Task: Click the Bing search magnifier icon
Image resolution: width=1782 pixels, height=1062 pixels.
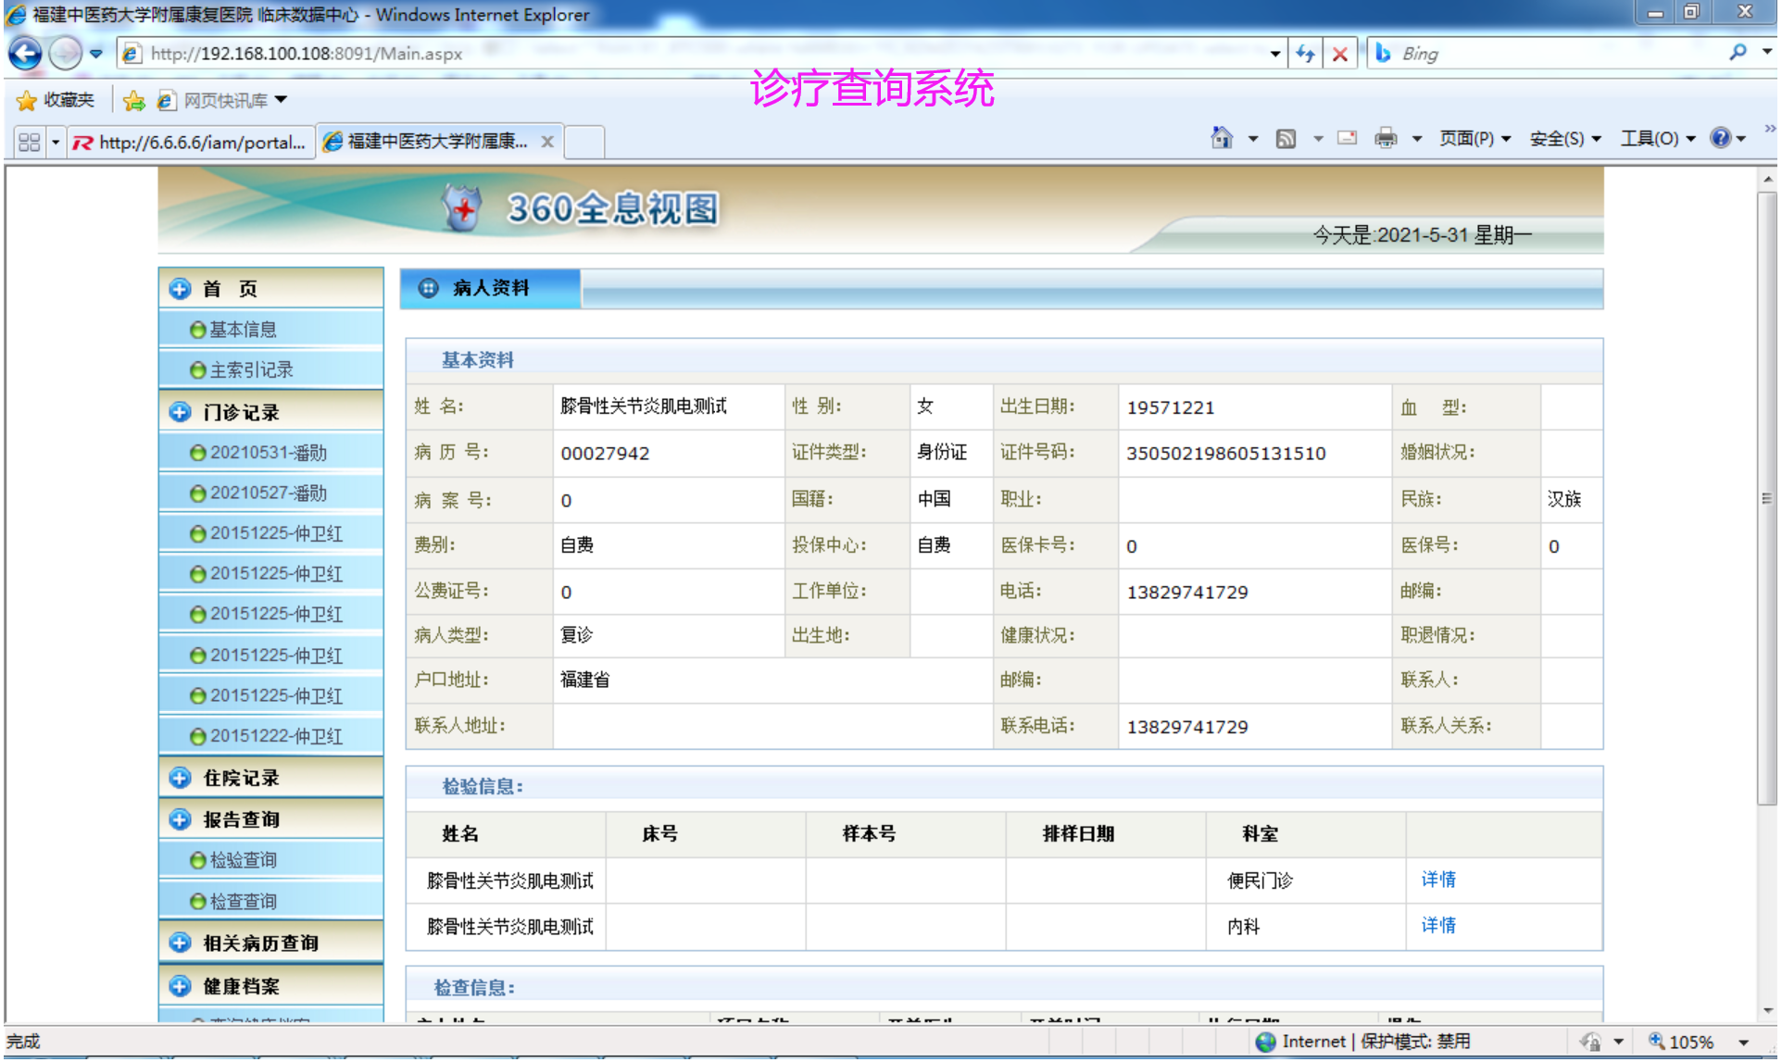Action: pyautogui.click(x=1738, y=54)
